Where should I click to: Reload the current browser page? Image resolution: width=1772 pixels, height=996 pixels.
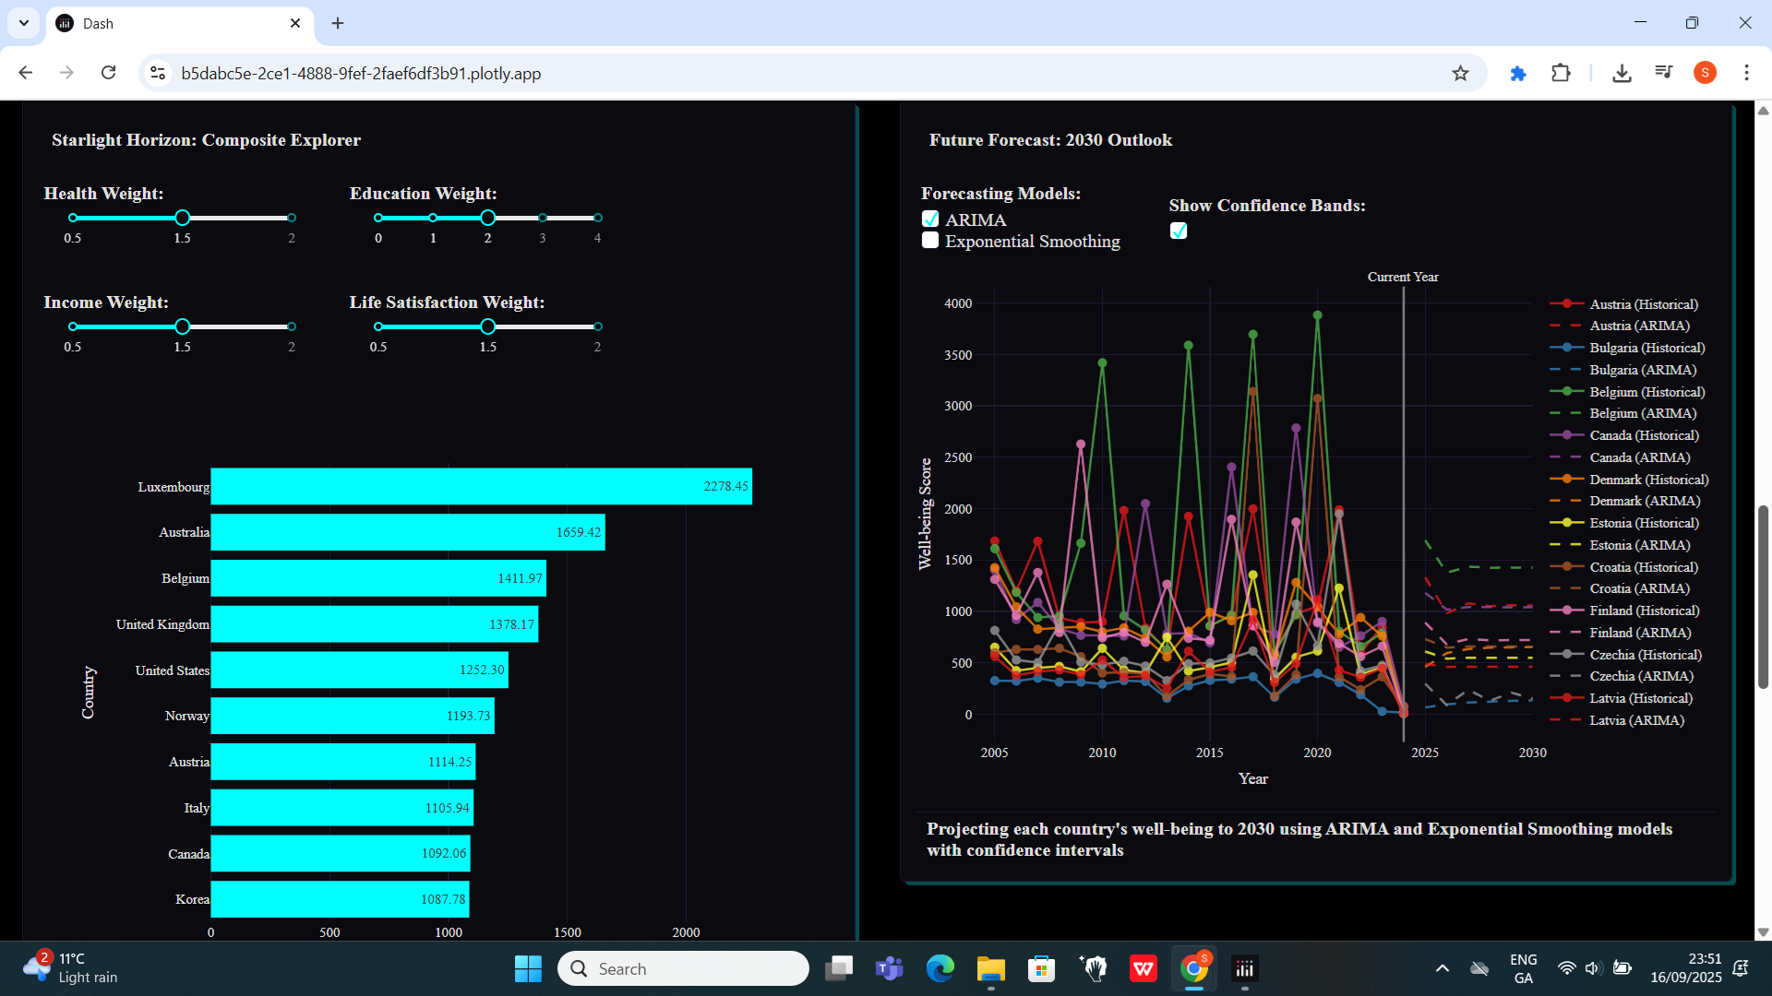tap(109, 73)
